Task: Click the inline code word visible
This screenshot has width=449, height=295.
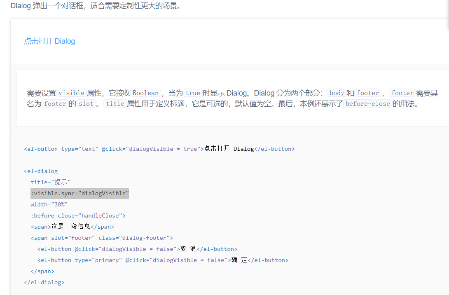Action: [x=71, y=93]
